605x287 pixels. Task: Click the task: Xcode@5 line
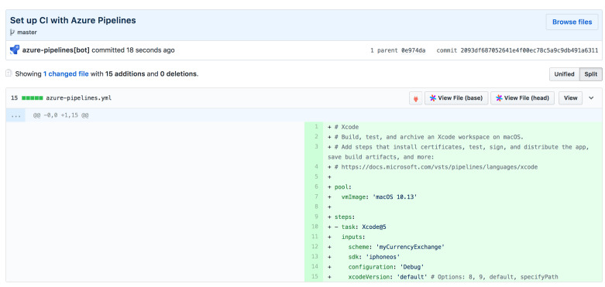462,227
